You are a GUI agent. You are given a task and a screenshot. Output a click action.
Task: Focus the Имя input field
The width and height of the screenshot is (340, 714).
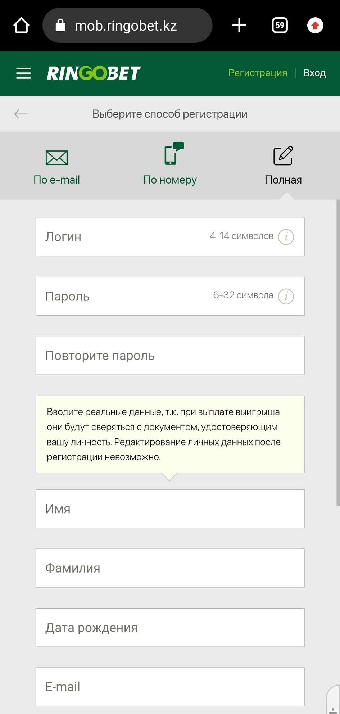(170, 509)
